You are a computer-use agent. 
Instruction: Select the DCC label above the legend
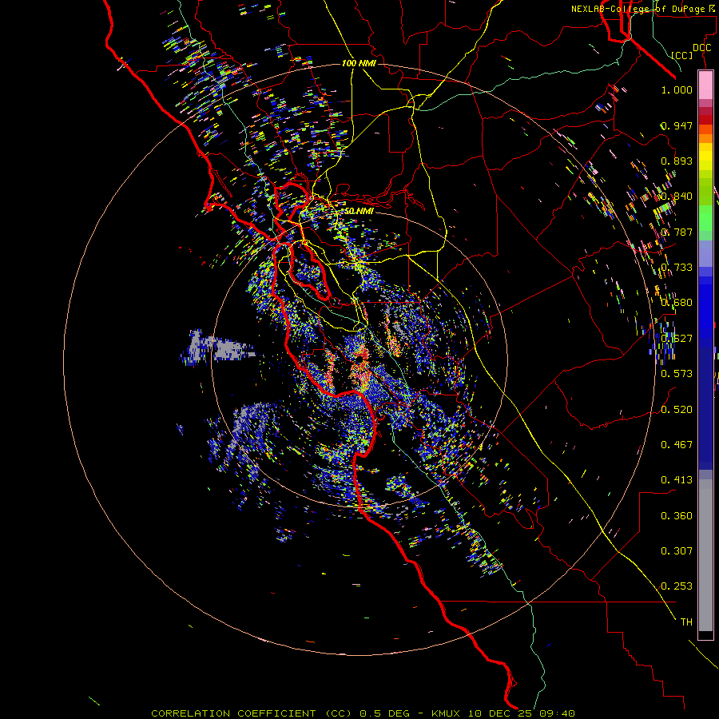pos(701,48)
